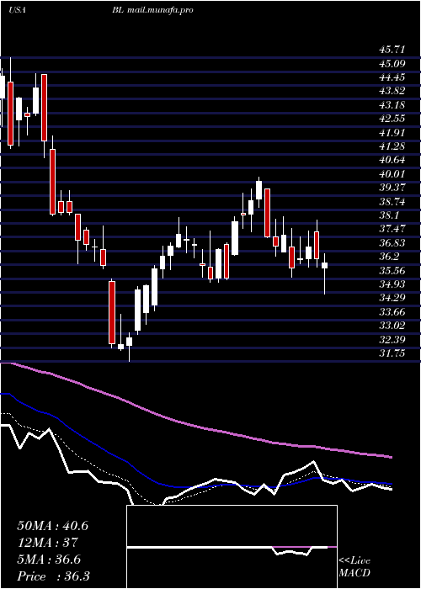
Task: Click the 33.66 price axis label
Action: tap(392, 312)
